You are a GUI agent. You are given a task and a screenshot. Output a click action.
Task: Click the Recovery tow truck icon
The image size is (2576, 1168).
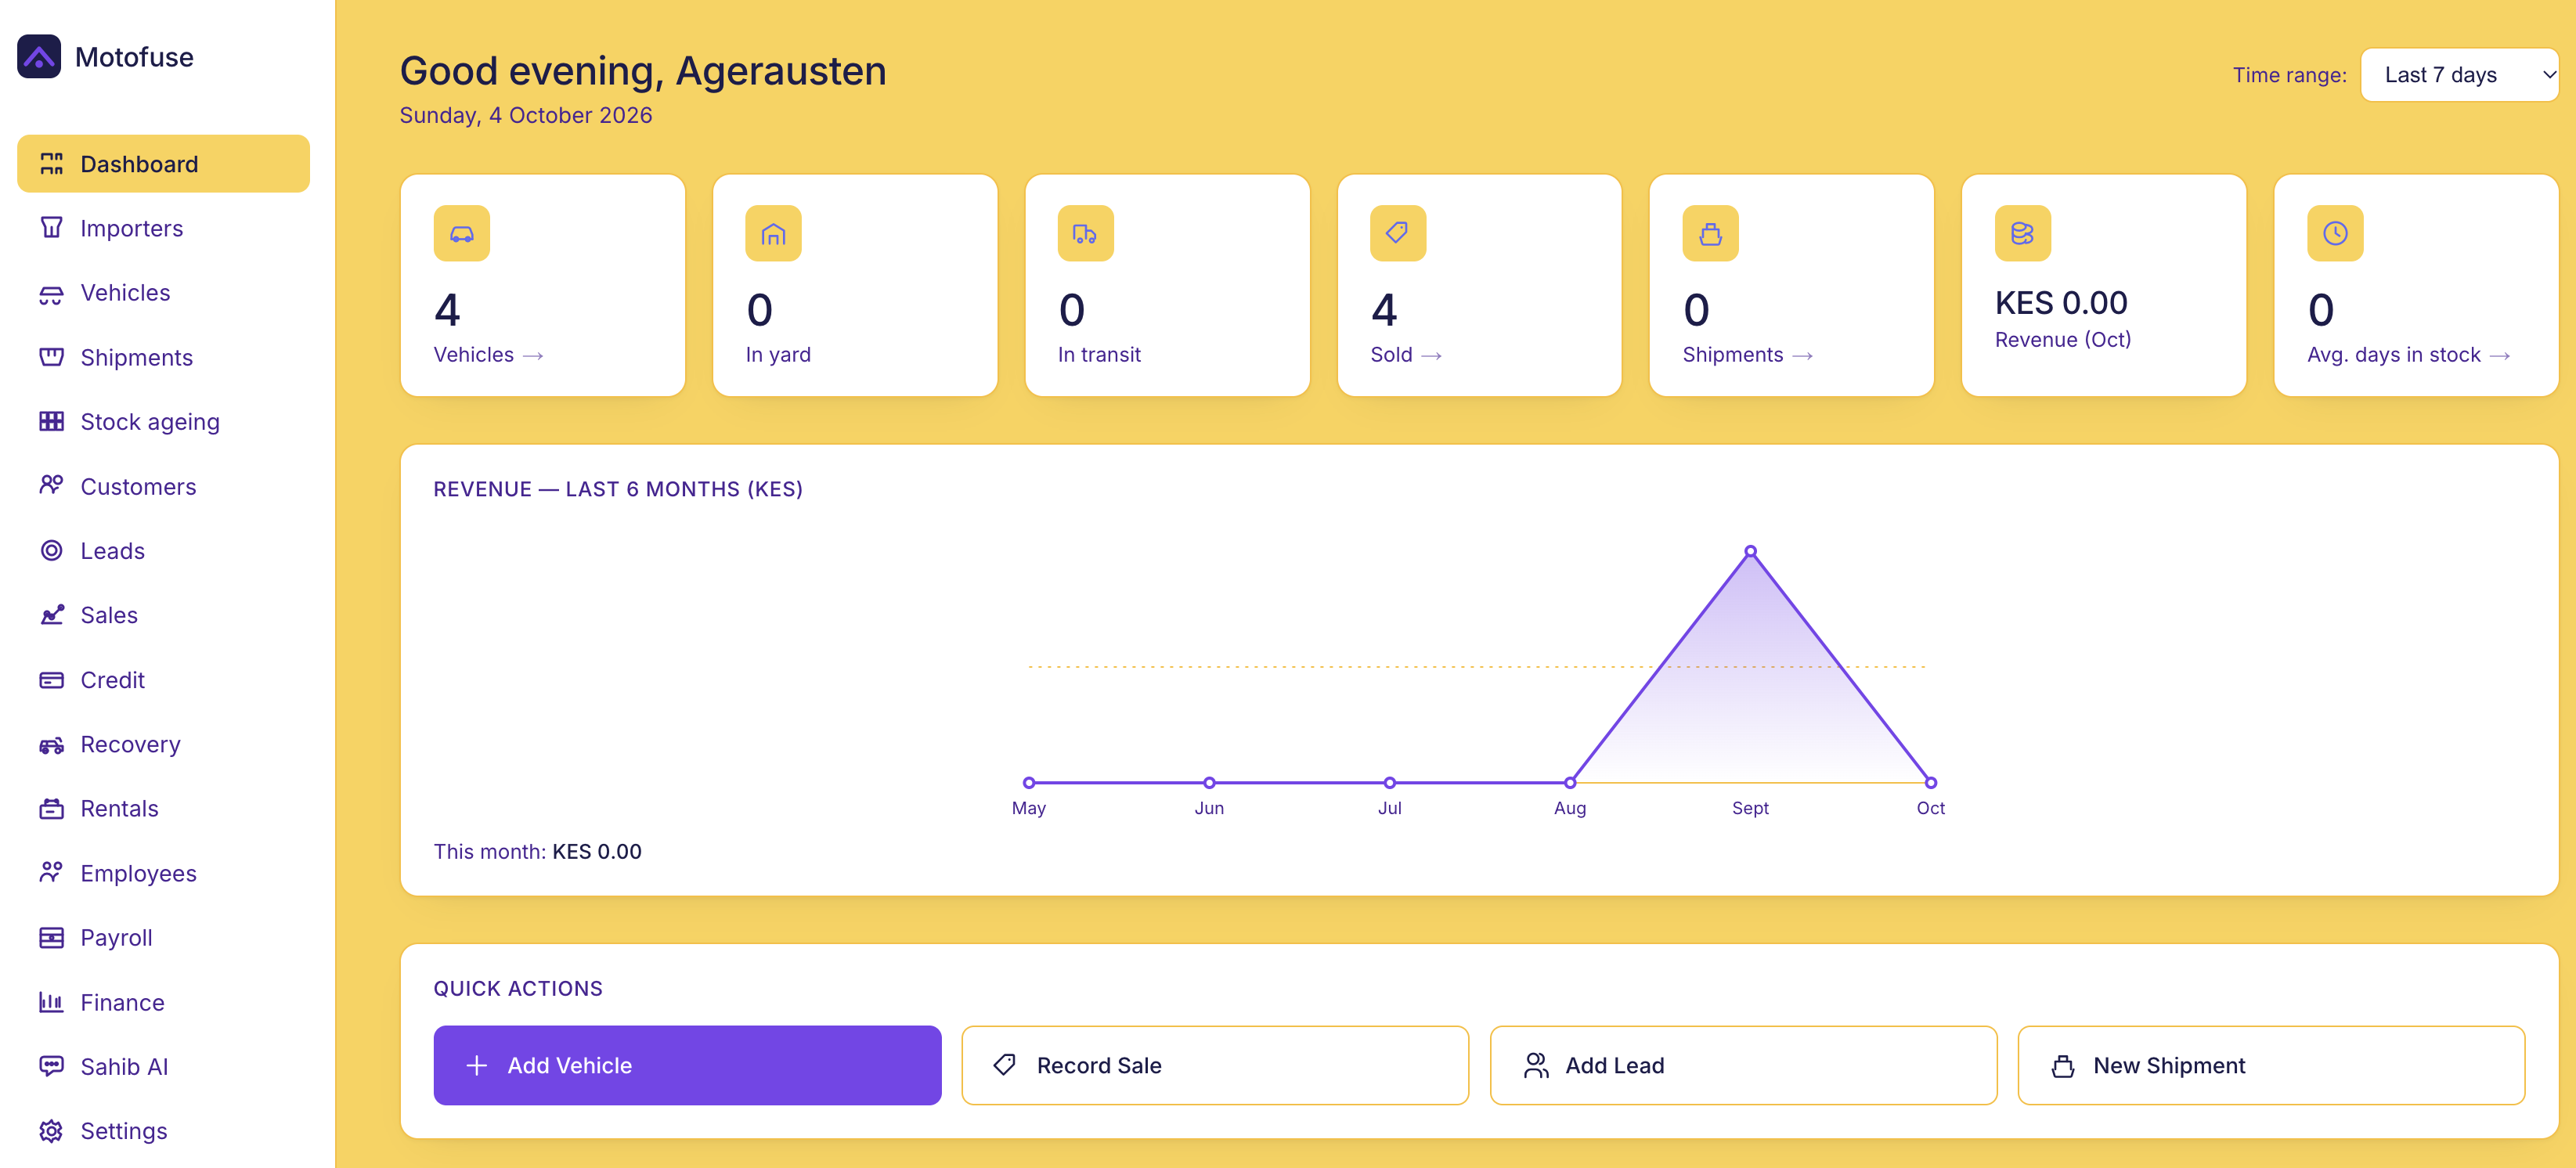(x=51, y=744)
